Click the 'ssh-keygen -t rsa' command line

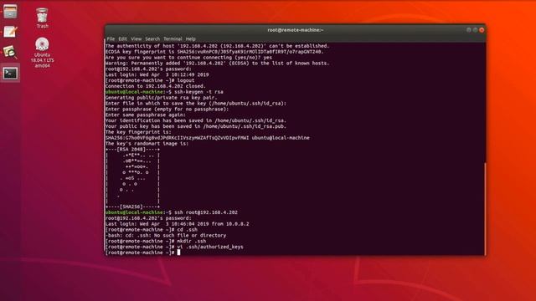pyautogui.click(x=164, y=92)
